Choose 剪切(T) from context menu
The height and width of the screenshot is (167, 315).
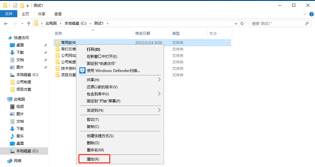(120, 120)
